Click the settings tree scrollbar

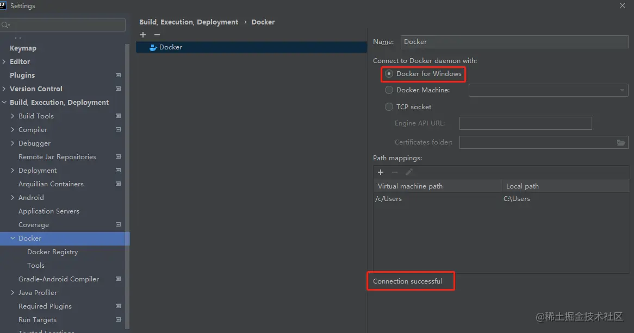click(x=128, y=186)
